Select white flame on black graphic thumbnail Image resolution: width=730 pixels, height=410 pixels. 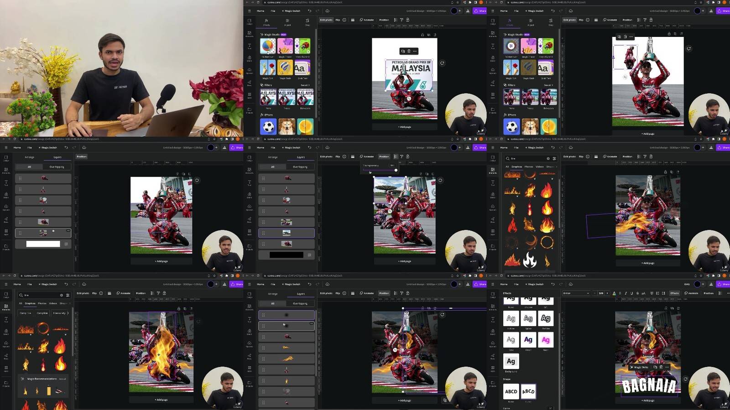click(529, 260)
